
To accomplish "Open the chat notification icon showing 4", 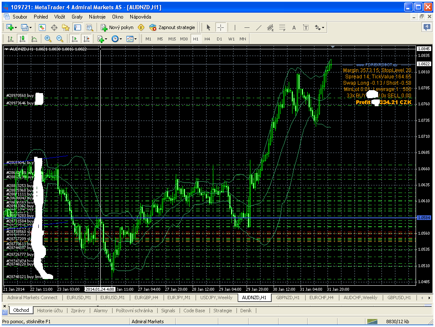I will point(427,27).
